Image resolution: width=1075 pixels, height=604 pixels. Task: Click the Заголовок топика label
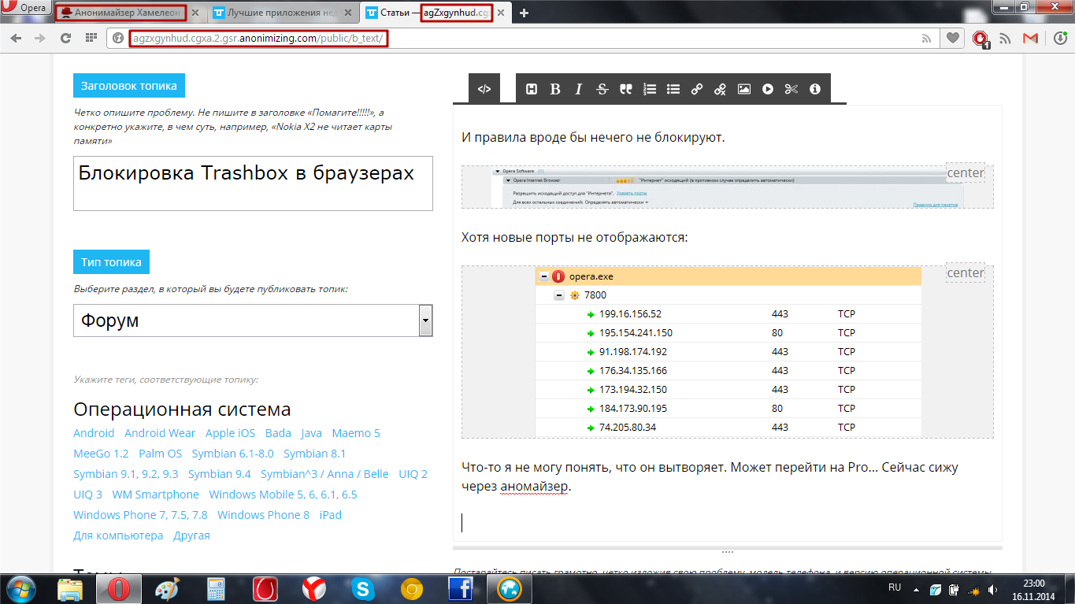tap(129, 86)
